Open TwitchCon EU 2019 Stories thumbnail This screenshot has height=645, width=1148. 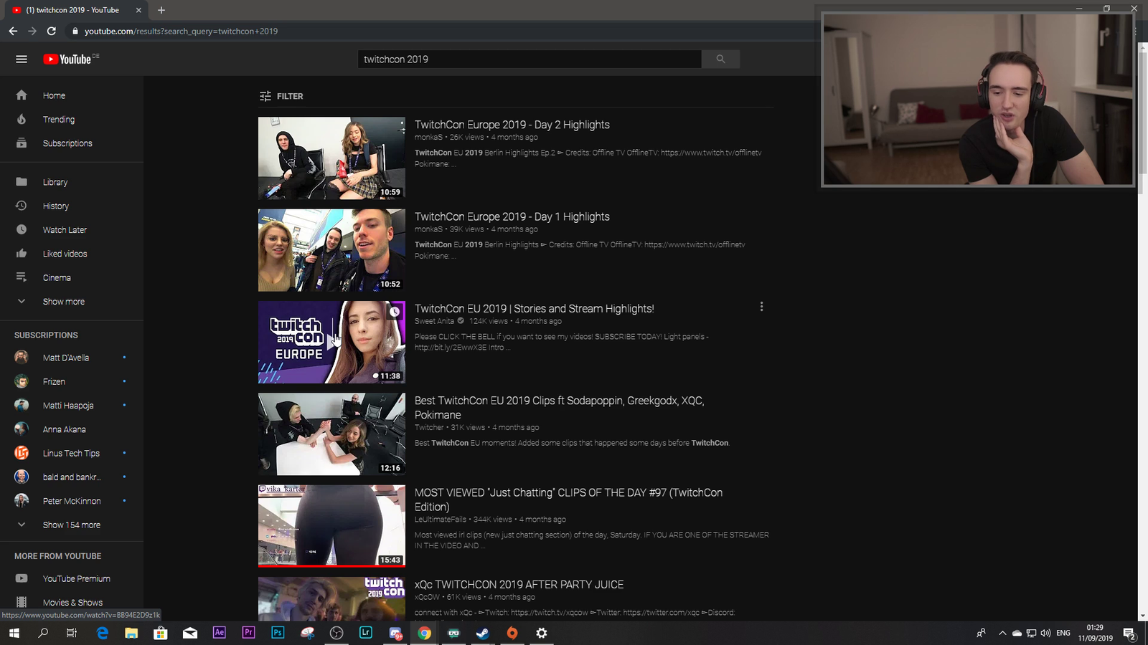click(331, 342)
